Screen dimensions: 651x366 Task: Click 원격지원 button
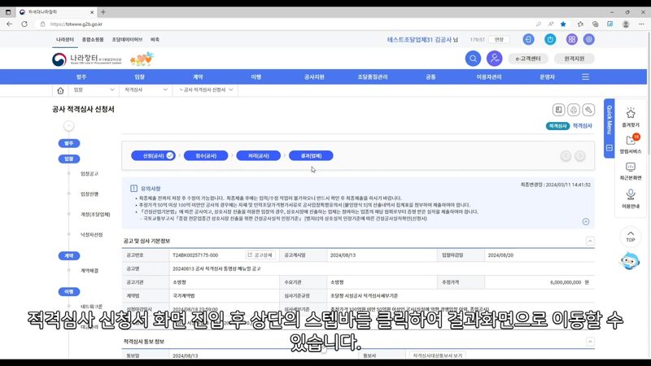(575, 59)
